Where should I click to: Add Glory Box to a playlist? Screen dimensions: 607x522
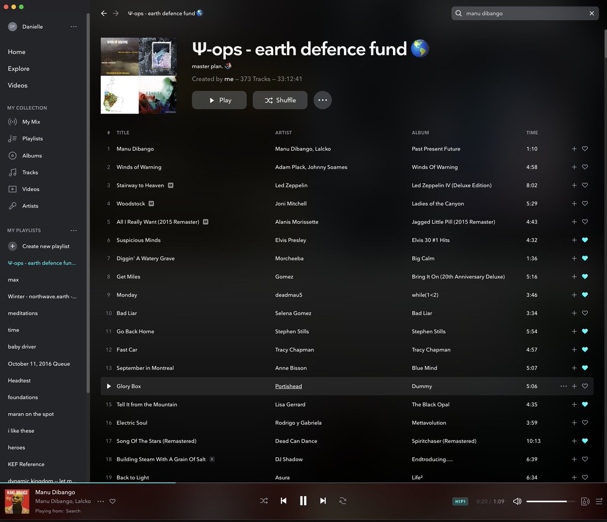coord(574,386)
